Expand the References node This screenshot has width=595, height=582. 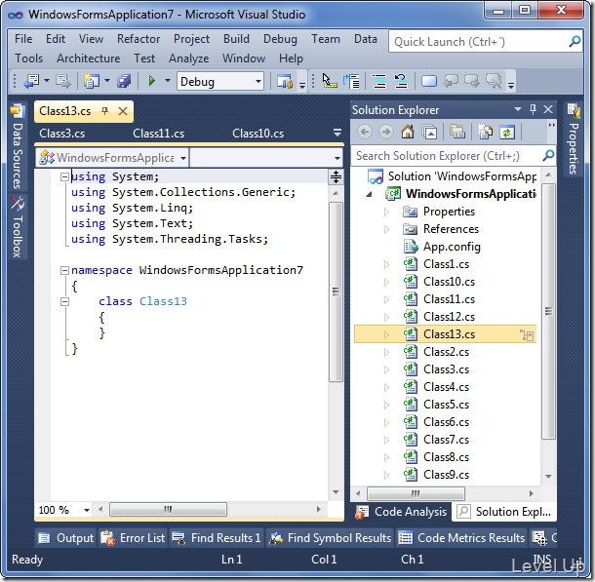pos(386,229)
